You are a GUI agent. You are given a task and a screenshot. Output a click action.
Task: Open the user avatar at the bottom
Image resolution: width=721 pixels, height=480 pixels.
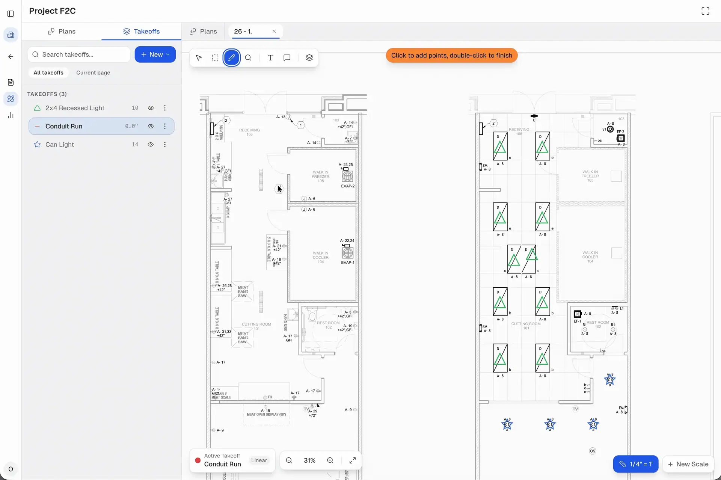click(x=11, y=469)
